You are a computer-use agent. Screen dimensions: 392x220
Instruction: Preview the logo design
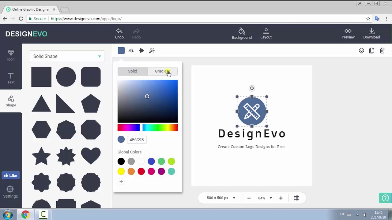pyautogui.click(x=348, y=34)
